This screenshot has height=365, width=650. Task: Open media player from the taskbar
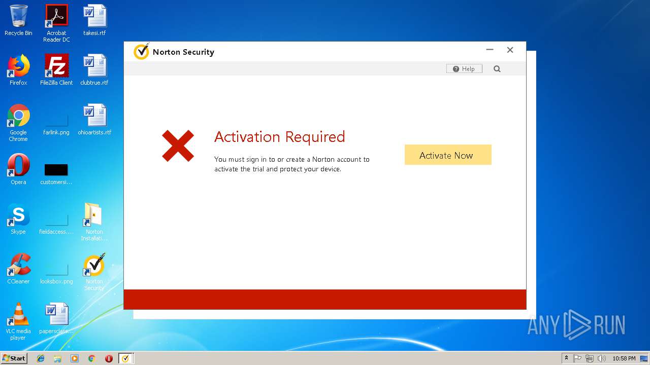75,358
